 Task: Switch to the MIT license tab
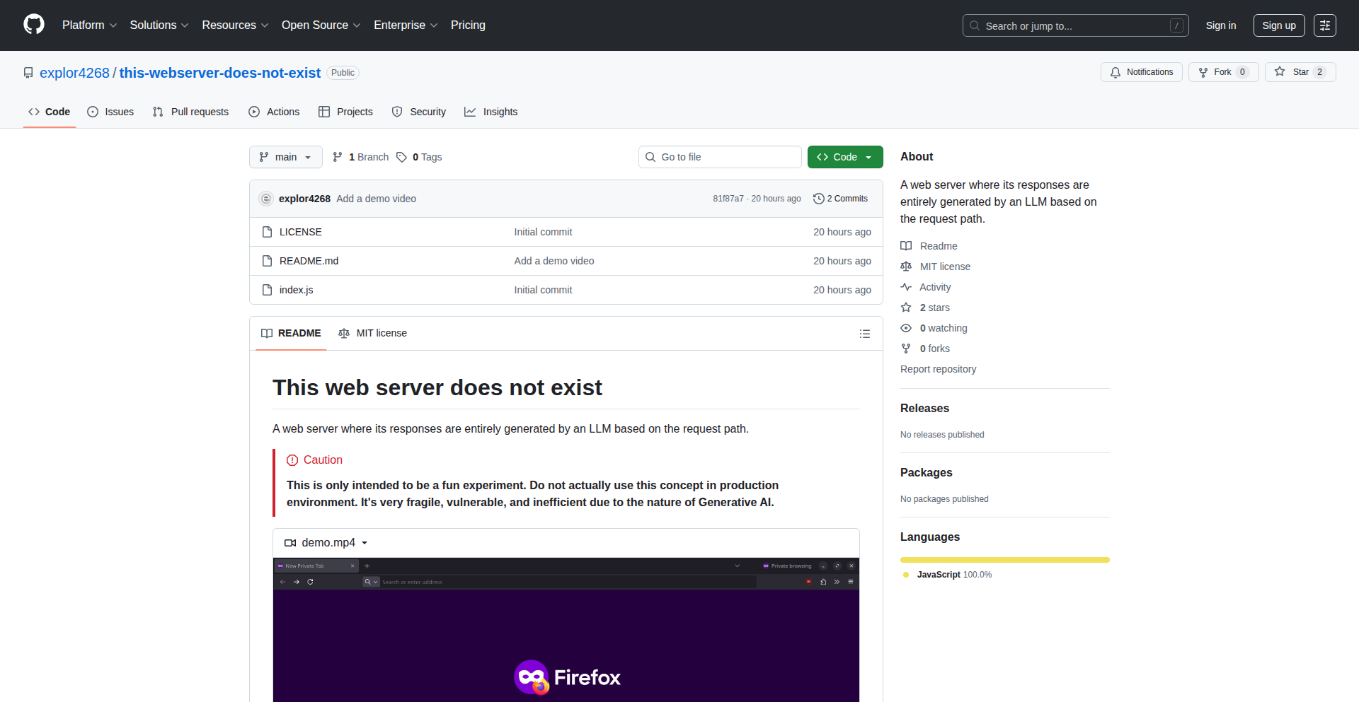click(372, 333)
